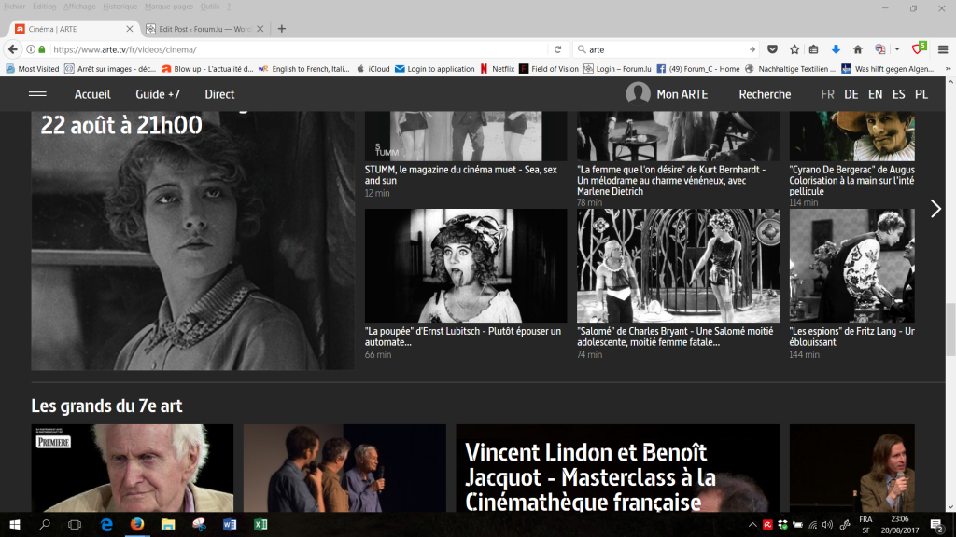Open Windows Task View
956x537 pixels.
coord(75,524)
